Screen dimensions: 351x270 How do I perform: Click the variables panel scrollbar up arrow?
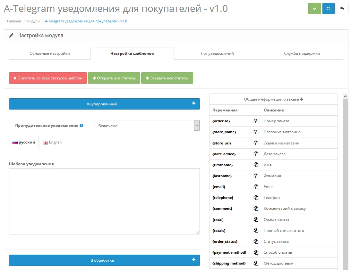click(345, 96)
